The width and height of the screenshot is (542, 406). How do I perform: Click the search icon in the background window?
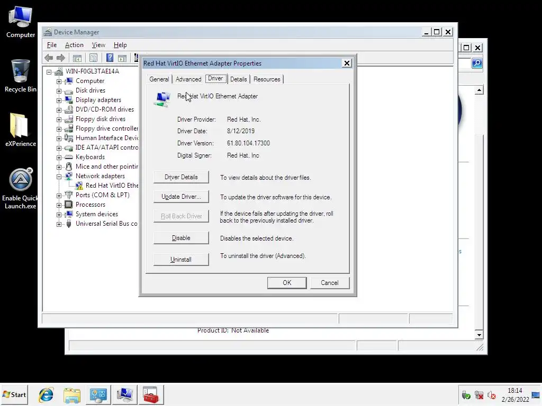coord(477,63)
